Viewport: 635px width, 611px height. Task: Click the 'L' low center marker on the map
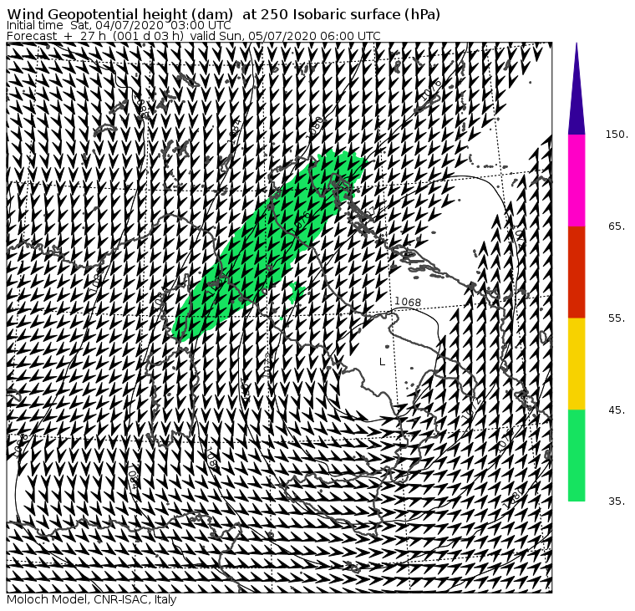pos(383,361)
